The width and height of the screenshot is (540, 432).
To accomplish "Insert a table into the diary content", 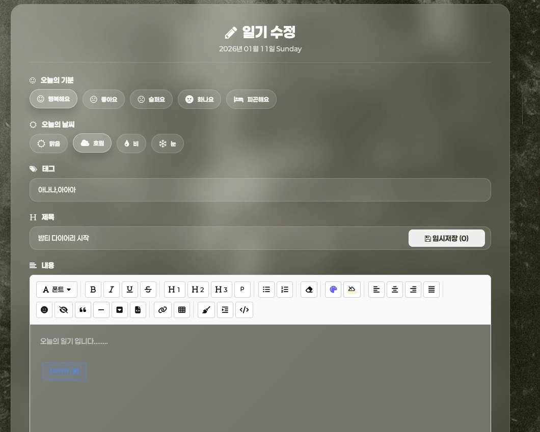I will coord(182,310).
